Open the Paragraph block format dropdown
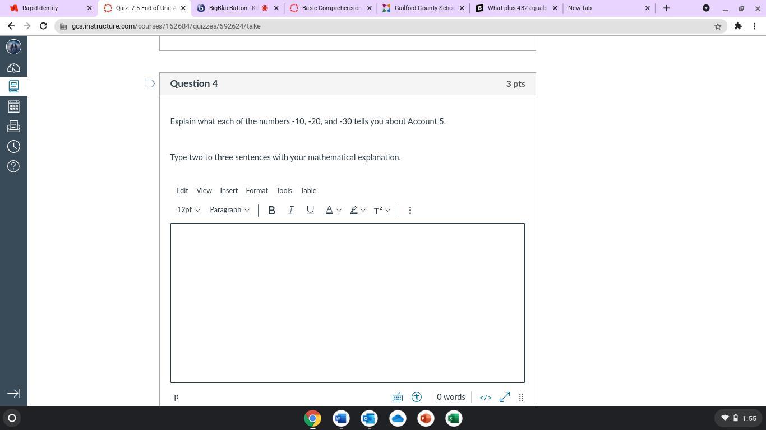 (229, 210)
